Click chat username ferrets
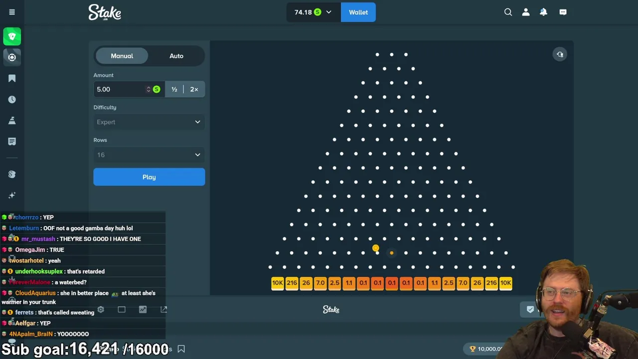 coord(24,313)
